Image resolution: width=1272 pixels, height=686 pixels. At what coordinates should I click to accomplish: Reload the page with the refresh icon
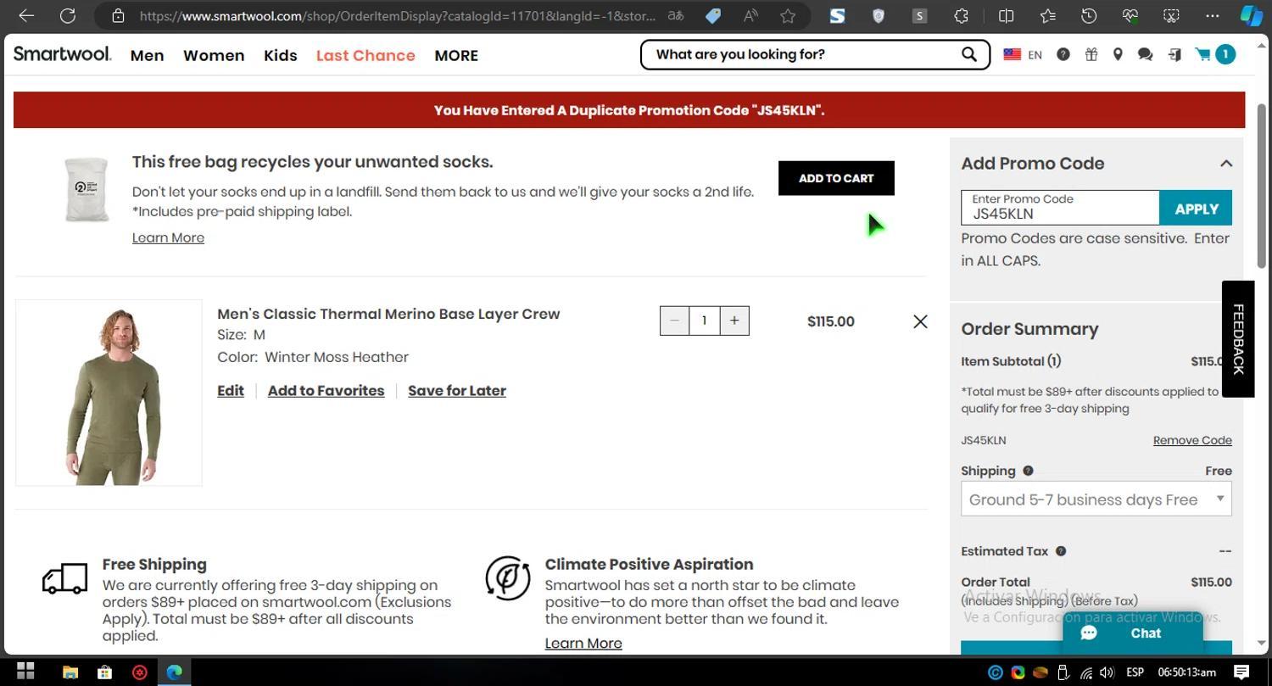coord(68,15)
